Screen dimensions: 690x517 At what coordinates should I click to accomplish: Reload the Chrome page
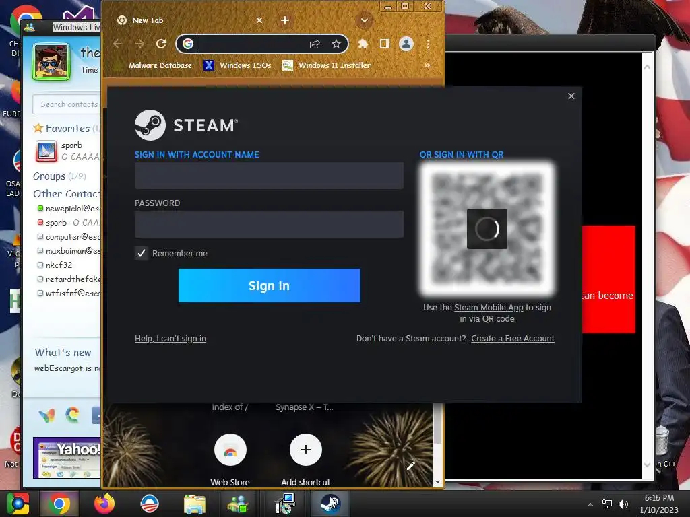161,44
